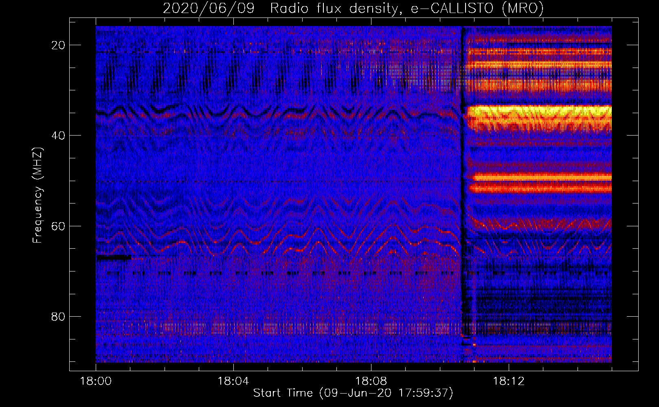Click the time tick label "18:08"
The height and width of the screenshot is (407, 659).
tap(371, 381)
